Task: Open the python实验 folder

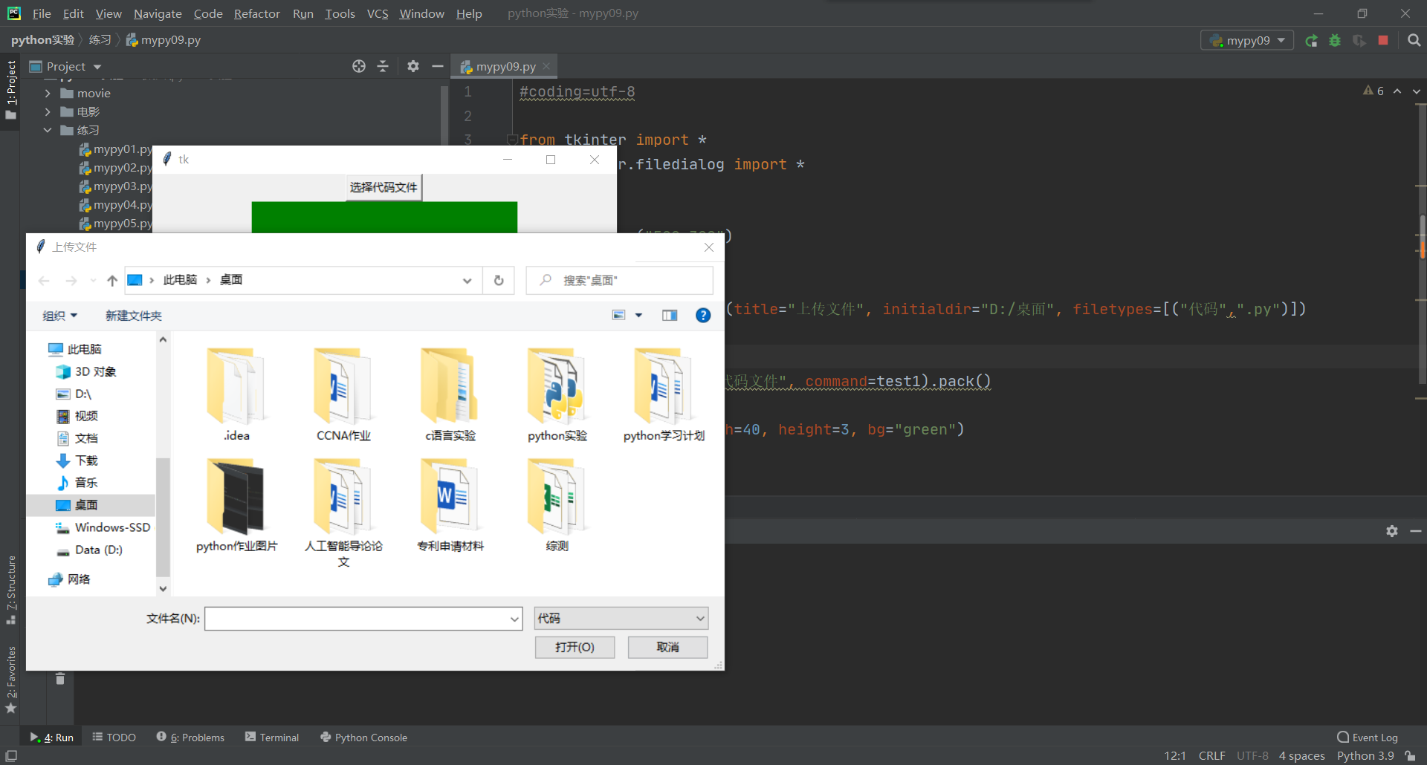Action: (557, 395)
